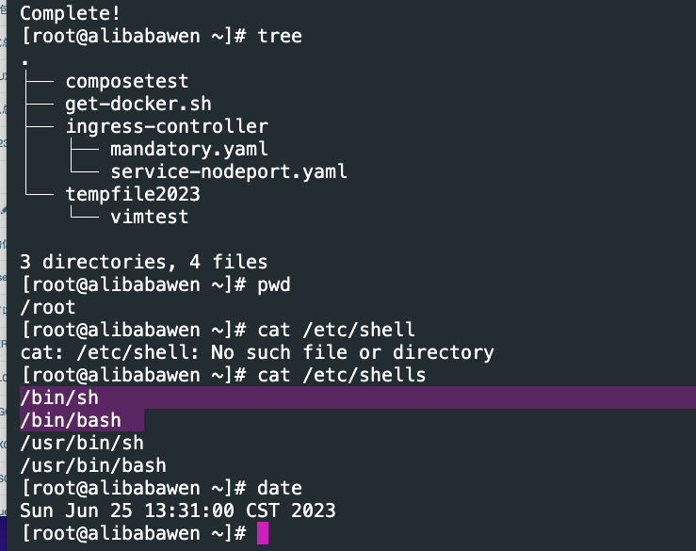The width and height of the screenshot is (696, 551).
Task: Click the highlighted /bin/sh line
Action: (59, 397)
